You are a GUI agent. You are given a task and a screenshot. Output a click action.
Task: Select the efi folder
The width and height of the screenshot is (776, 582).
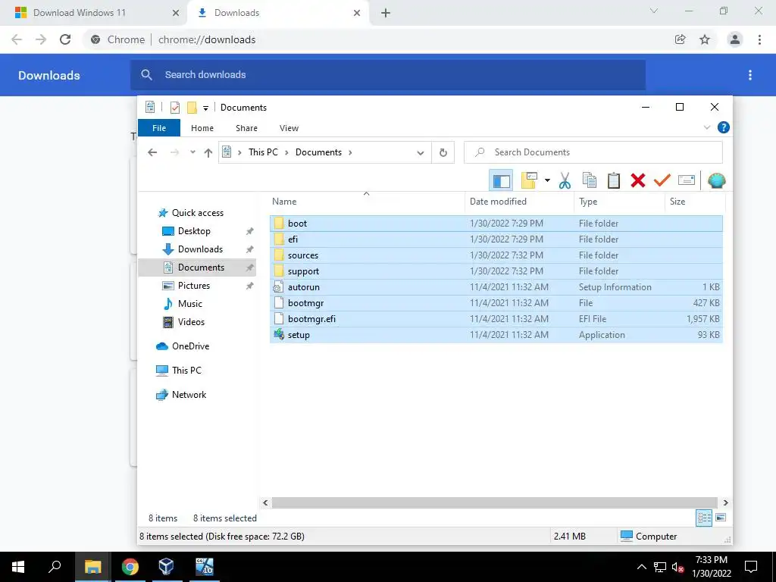point(496,239)
